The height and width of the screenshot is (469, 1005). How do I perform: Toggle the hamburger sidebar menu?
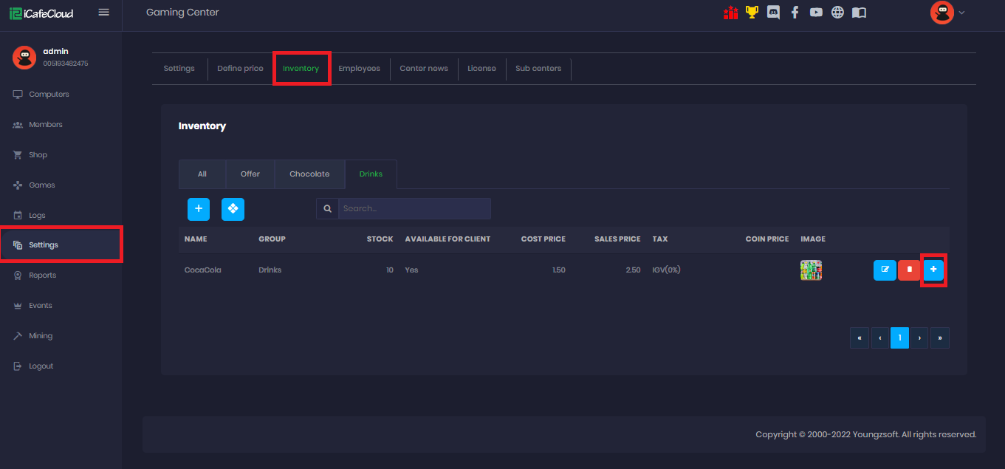tap(104, 13)
